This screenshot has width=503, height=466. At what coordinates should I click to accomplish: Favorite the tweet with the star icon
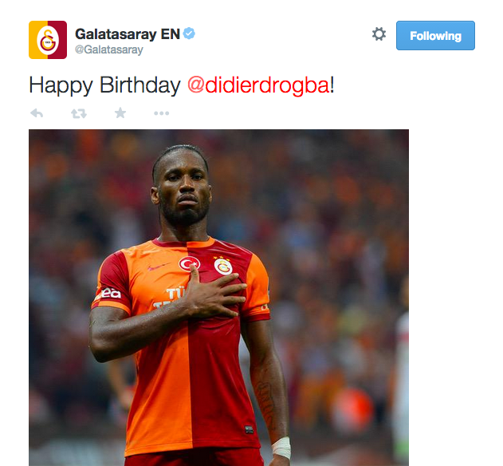[x=120, y=113]
